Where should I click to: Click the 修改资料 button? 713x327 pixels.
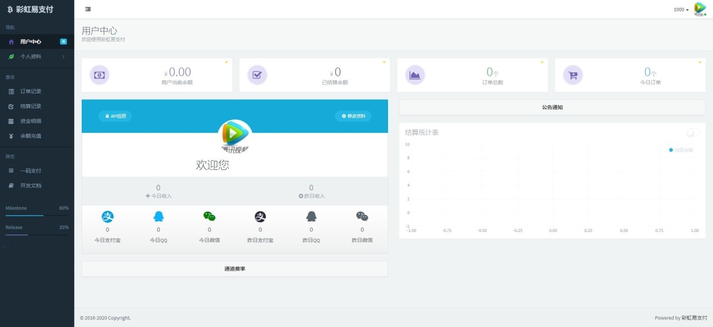(x=353, y=116)
